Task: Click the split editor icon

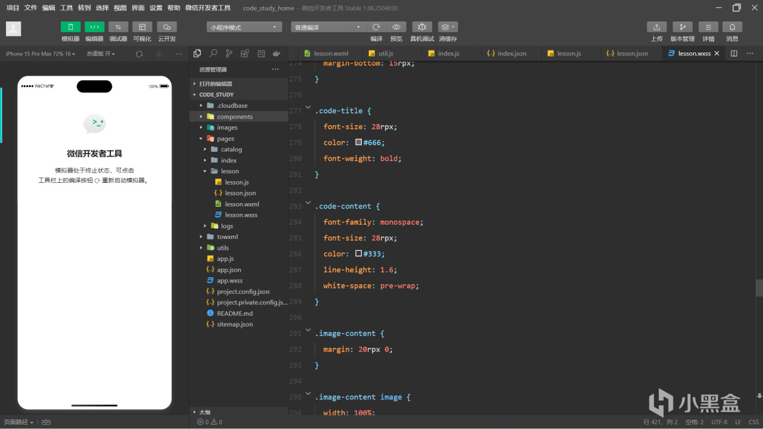Action: [x=734, y=54]
